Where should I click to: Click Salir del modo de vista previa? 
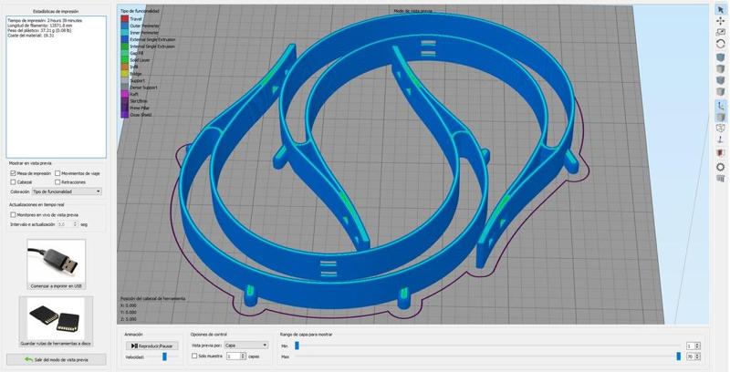point(57,359)
